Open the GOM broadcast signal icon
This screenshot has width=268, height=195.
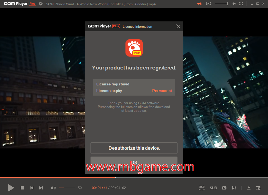[x=209, y=4]
